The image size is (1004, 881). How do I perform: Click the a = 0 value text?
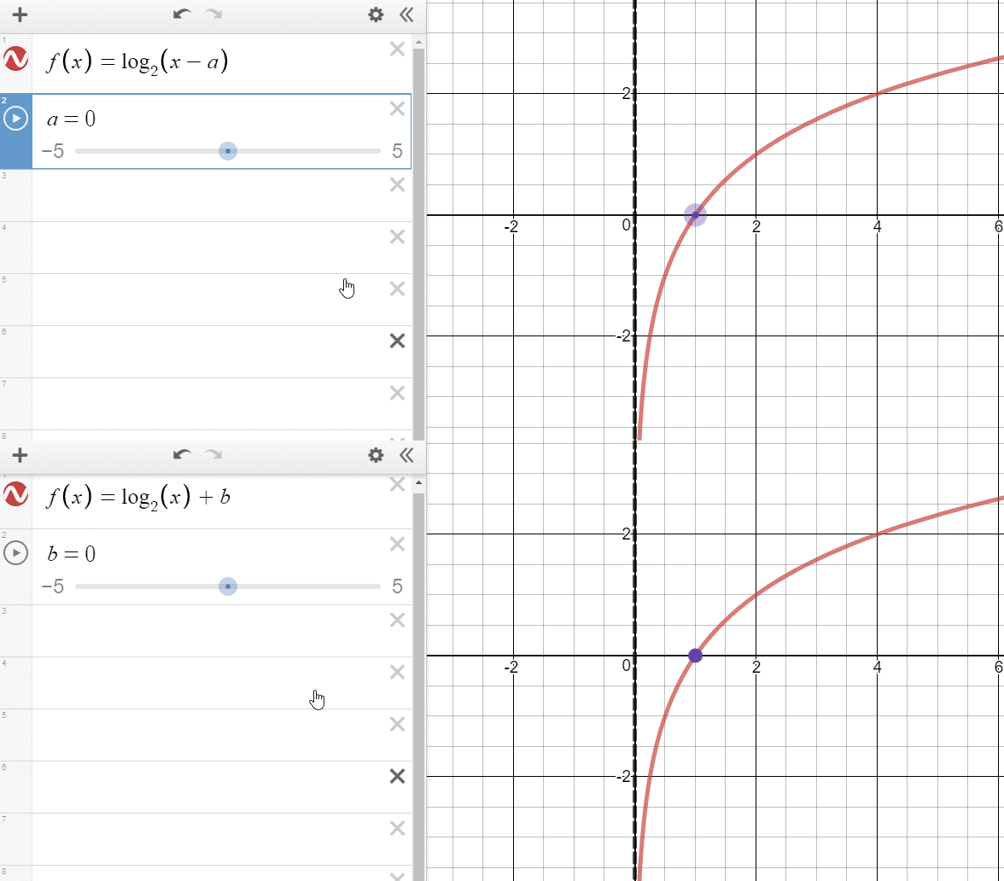click(x=71, y=119)
